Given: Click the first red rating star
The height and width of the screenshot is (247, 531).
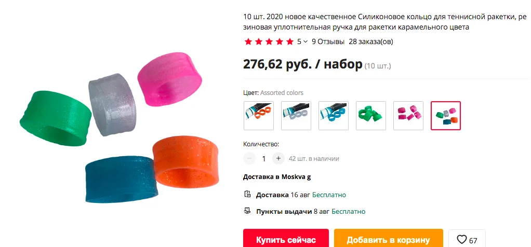Looking at the screenshot, I should pyautogui.click(x=248, y=42).
